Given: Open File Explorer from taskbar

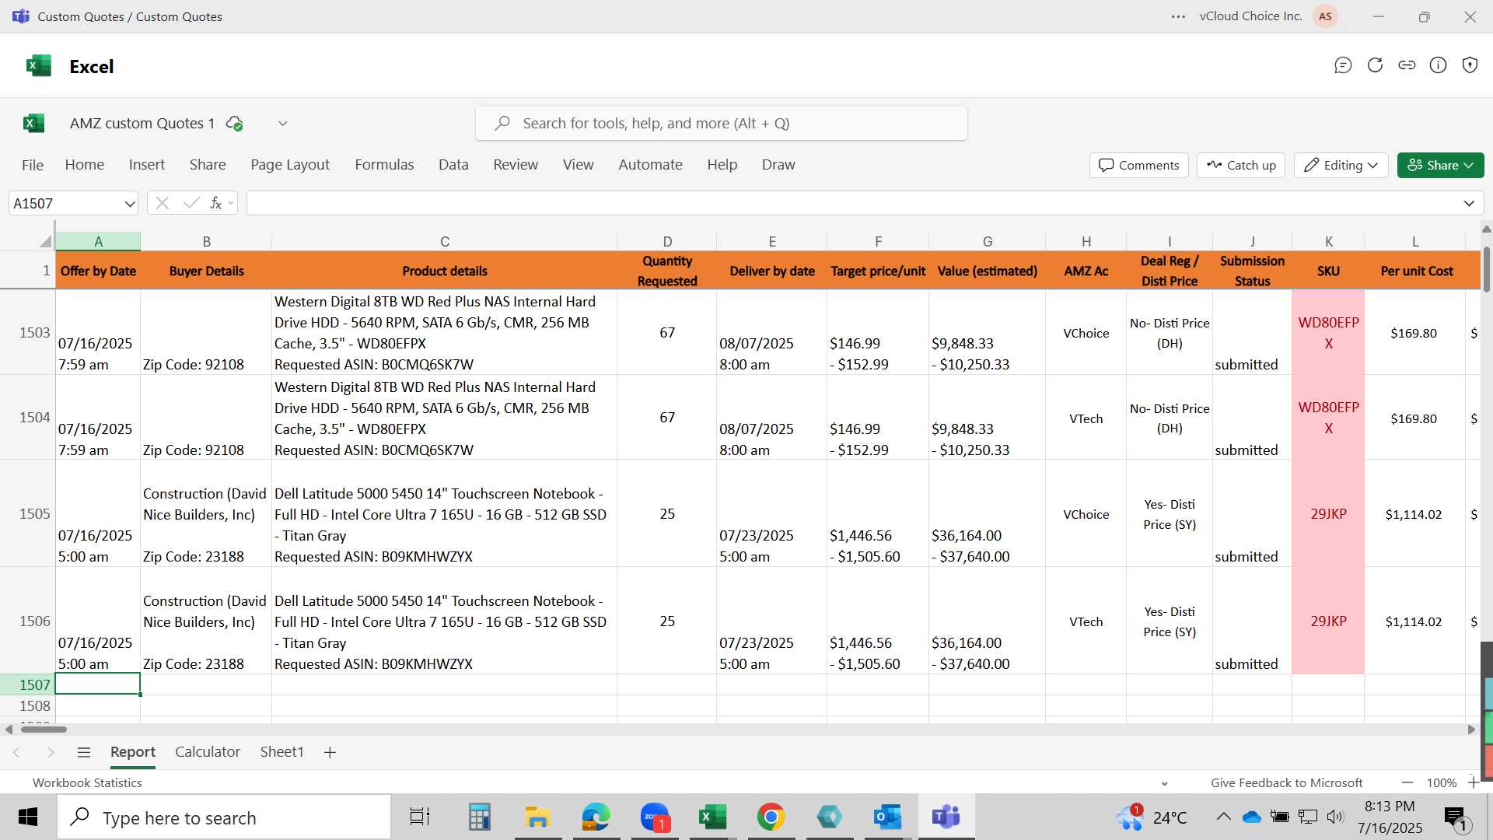Looking at the screenshot, I should [x=537, y=817].
